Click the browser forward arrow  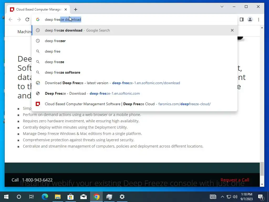pyautogui.click(x=19, y=19)
